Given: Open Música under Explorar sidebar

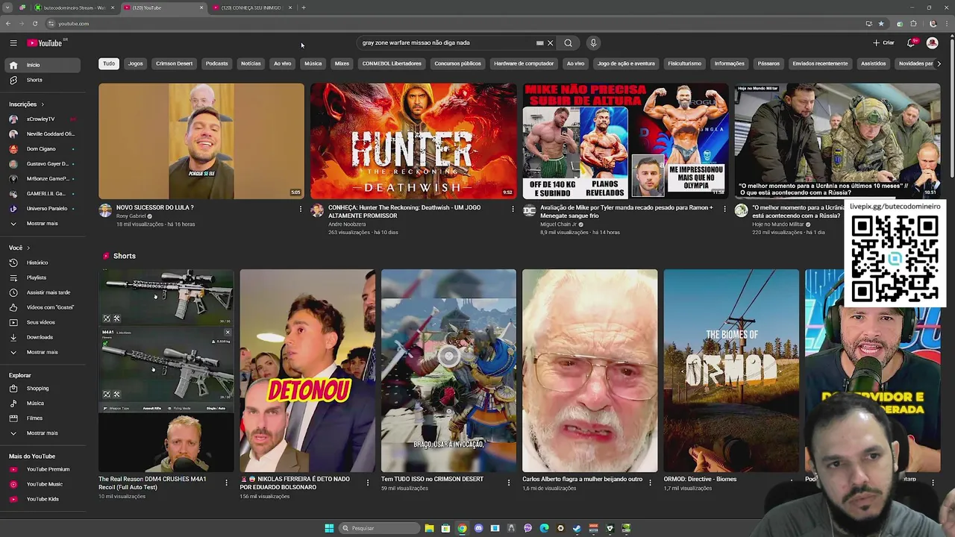Looking at the screenshot, I should click(42, 403).
